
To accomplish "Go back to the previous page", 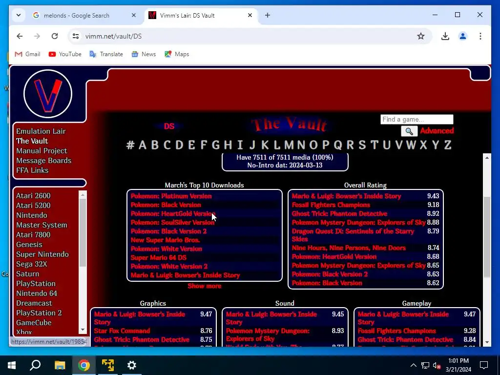I will [x=20, y=36].
